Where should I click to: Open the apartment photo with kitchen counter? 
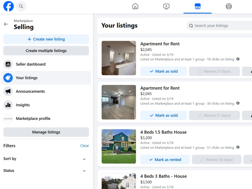tap(119, 58)
